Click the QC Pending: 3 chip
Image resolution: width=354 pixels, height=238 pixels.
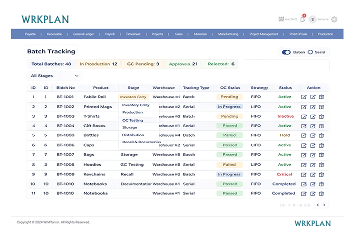tap(143, 64)
